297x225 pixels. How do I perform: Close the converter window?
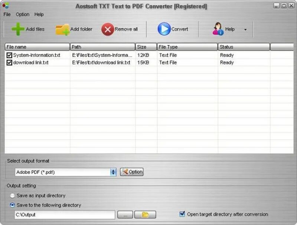291,6
